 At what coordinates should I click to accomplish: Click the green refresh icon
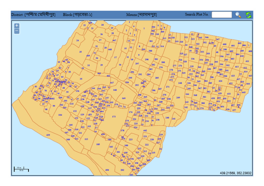tap(248, 15)
